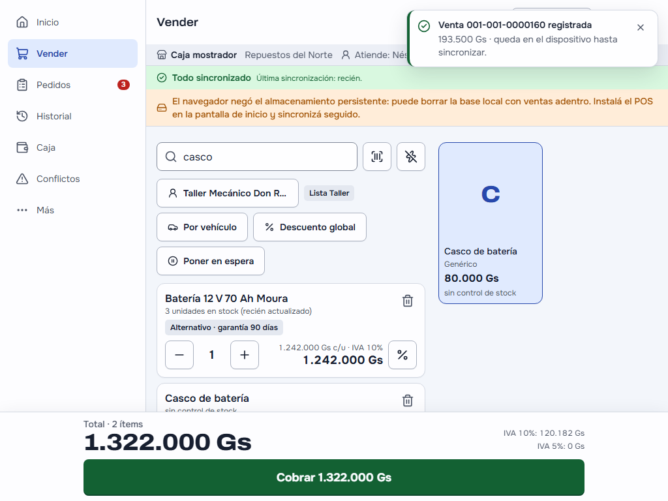Put the sale on hold with Poner en espera
This screenshot has width=668, height=501.
[x=211, y=261]
